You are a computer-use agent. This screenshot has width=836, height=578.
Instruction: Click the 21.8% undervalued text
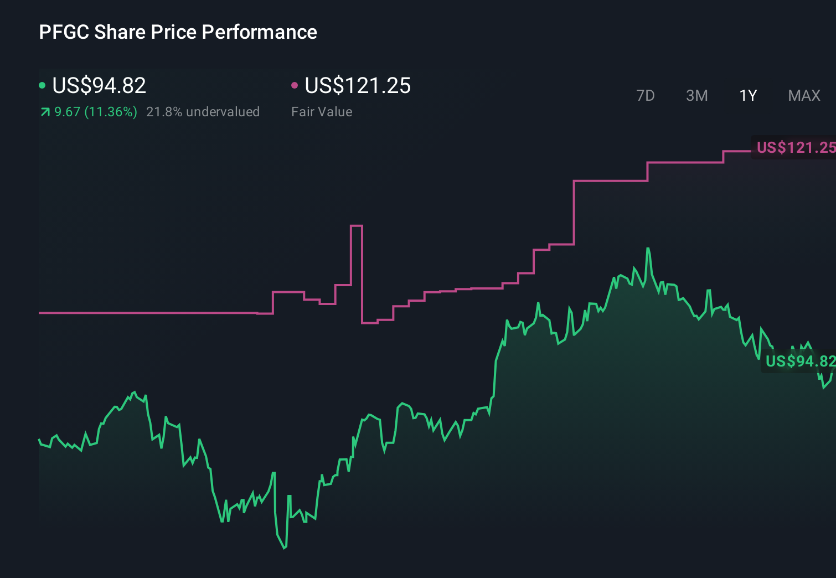[203, 111]
